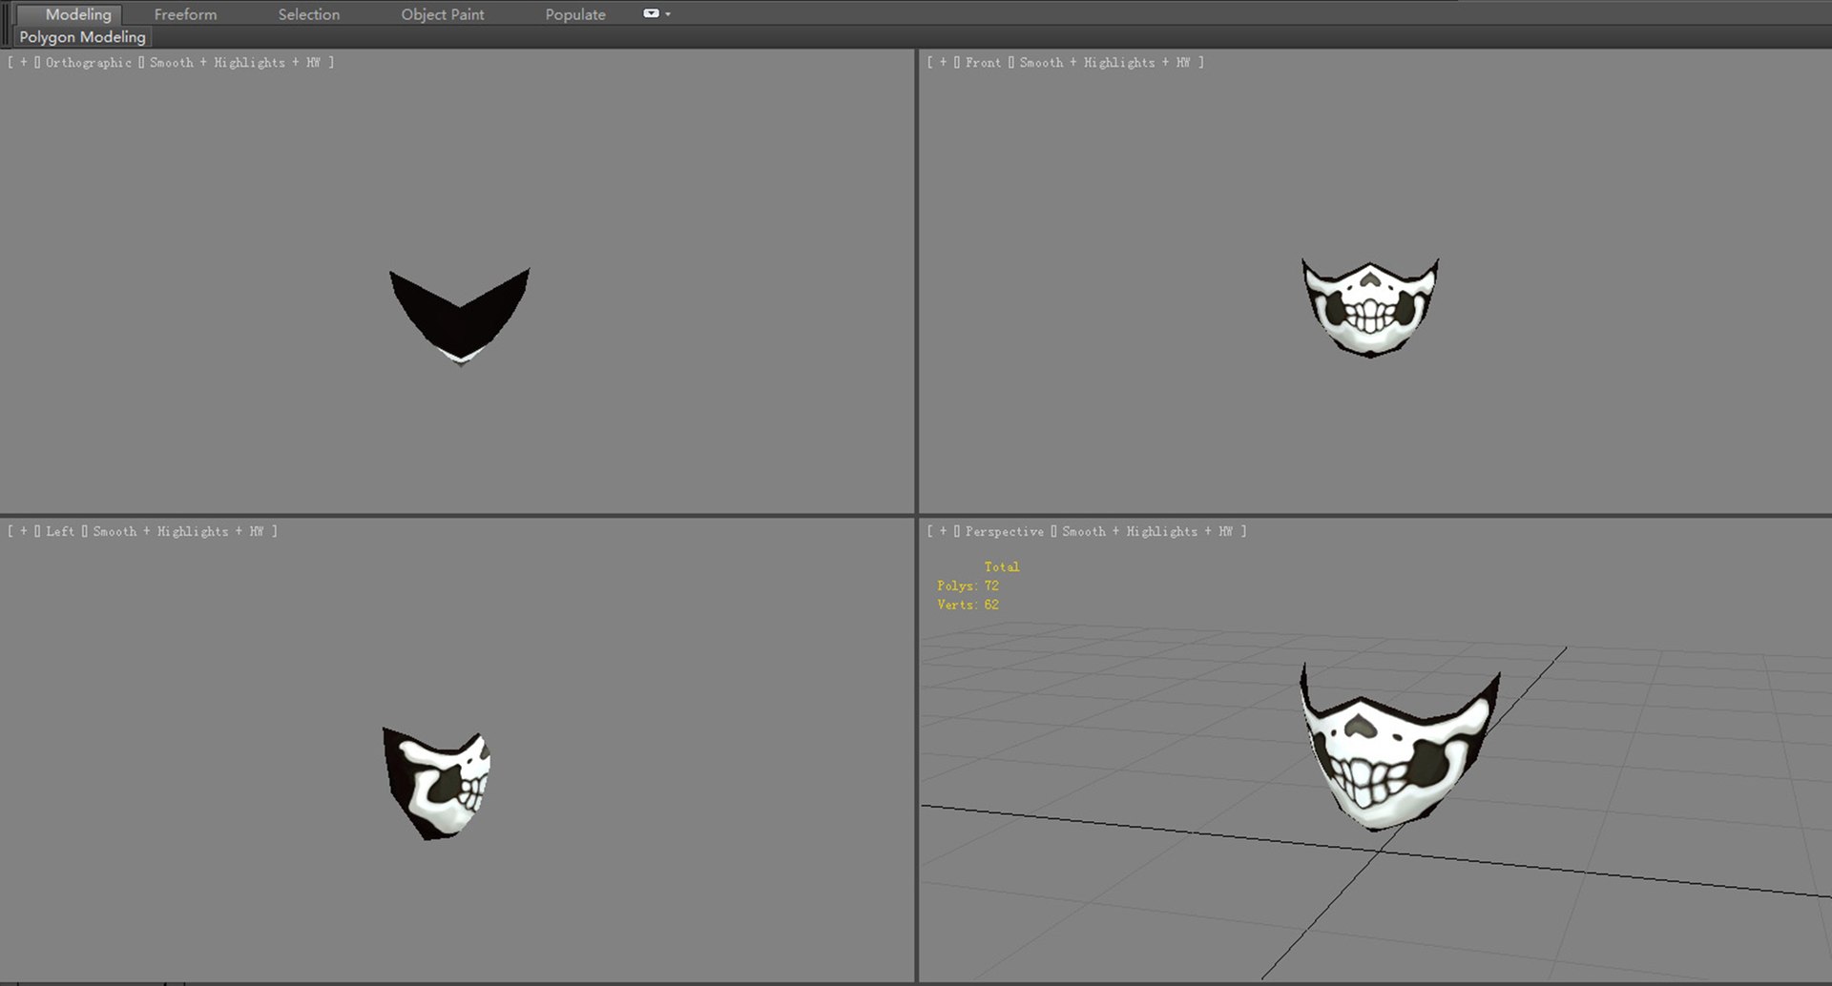Open the Populate ribbon tab
The width and height of the screenshot is (1832, 986).
point(575,14)
